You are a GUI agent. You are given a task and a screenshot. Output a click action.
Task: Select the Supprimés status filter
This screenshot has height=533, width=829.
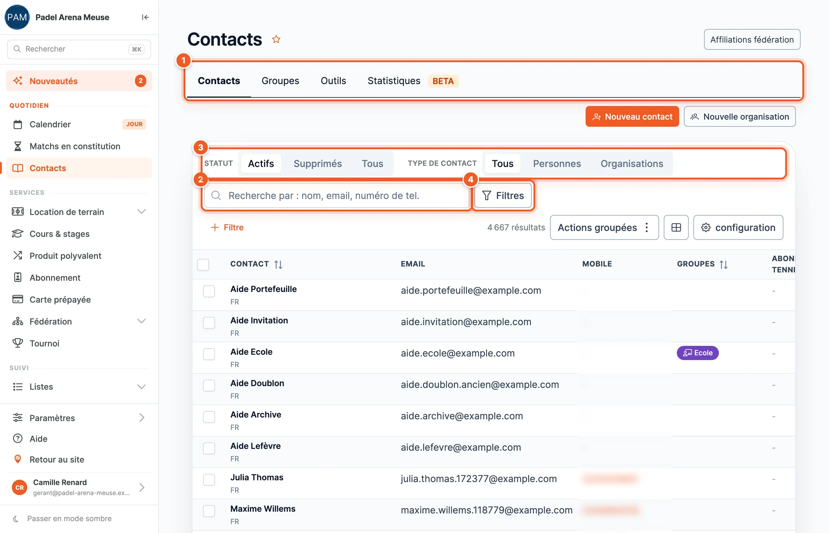tap(318, 163)
